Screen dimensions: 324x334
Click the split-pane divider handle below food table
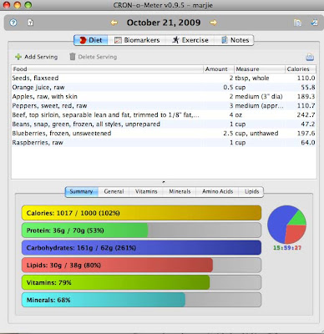(164, 182)
